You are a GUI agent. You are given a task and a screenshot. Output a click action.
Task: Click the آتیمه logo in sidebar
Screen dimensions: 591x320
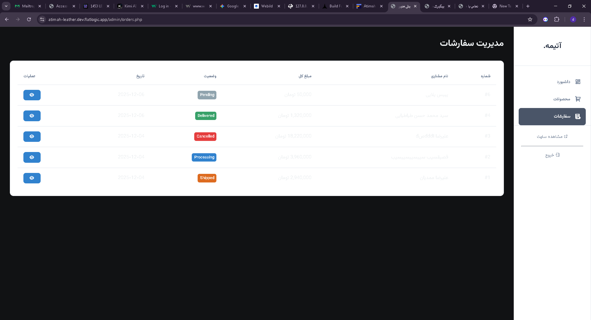click(552, 46)
